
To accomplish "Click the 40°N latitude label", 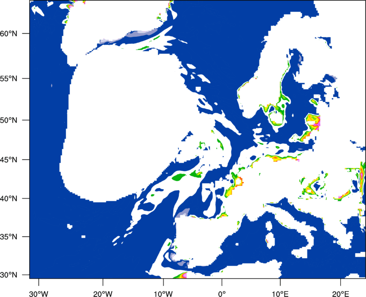I will coord(9,199).
